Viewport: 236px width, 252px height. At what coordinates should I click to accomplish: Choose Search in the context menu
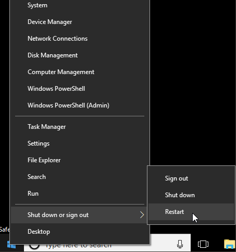(x=80, y=177)
